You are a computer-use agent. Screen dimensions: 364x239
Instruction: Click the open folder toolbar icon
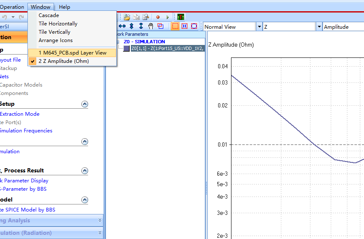pyautogui.click(x=127, y=17)
